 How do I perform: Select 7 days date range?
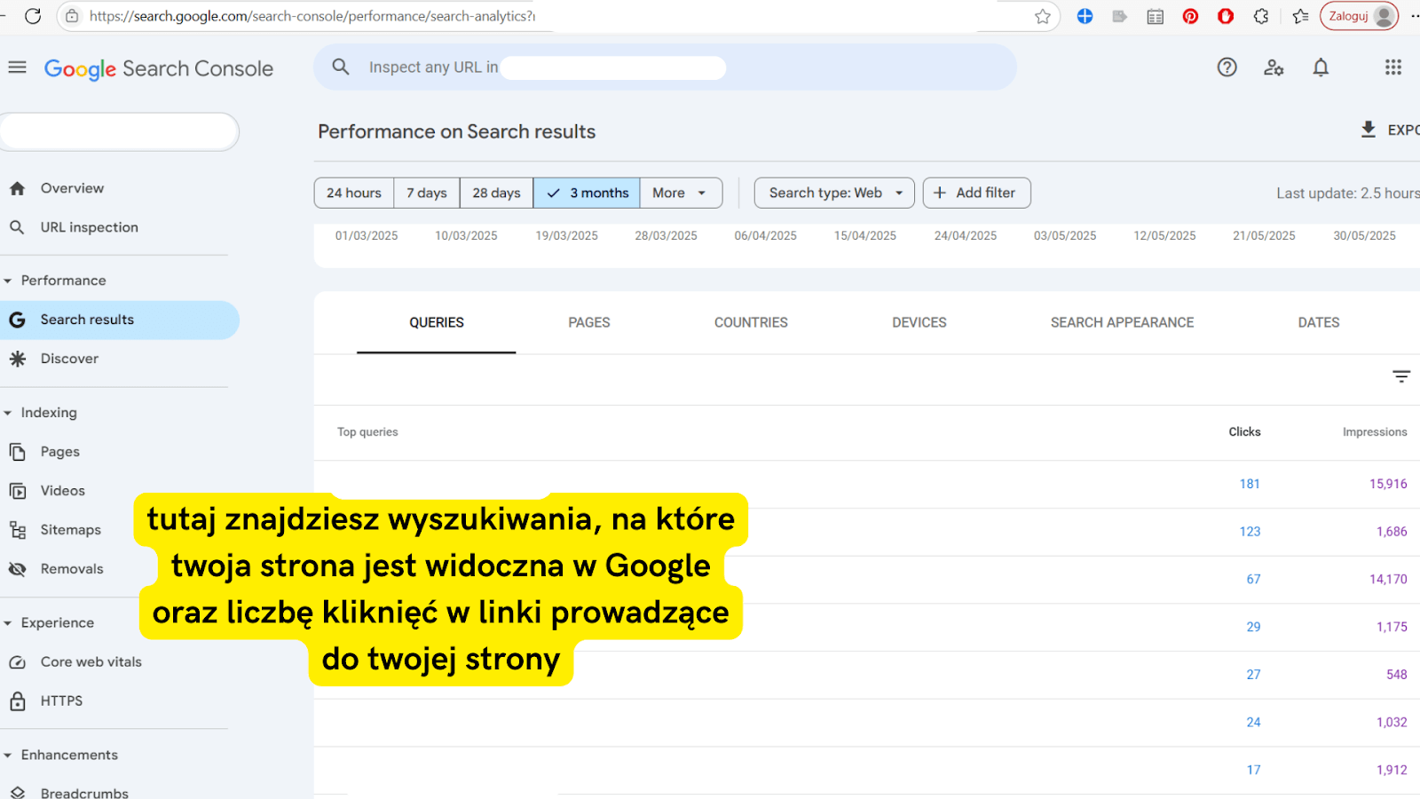(427, 193)
